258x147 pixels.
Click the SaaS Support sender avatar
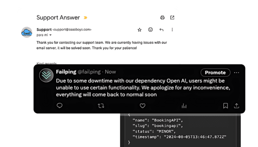click(28, 33)
